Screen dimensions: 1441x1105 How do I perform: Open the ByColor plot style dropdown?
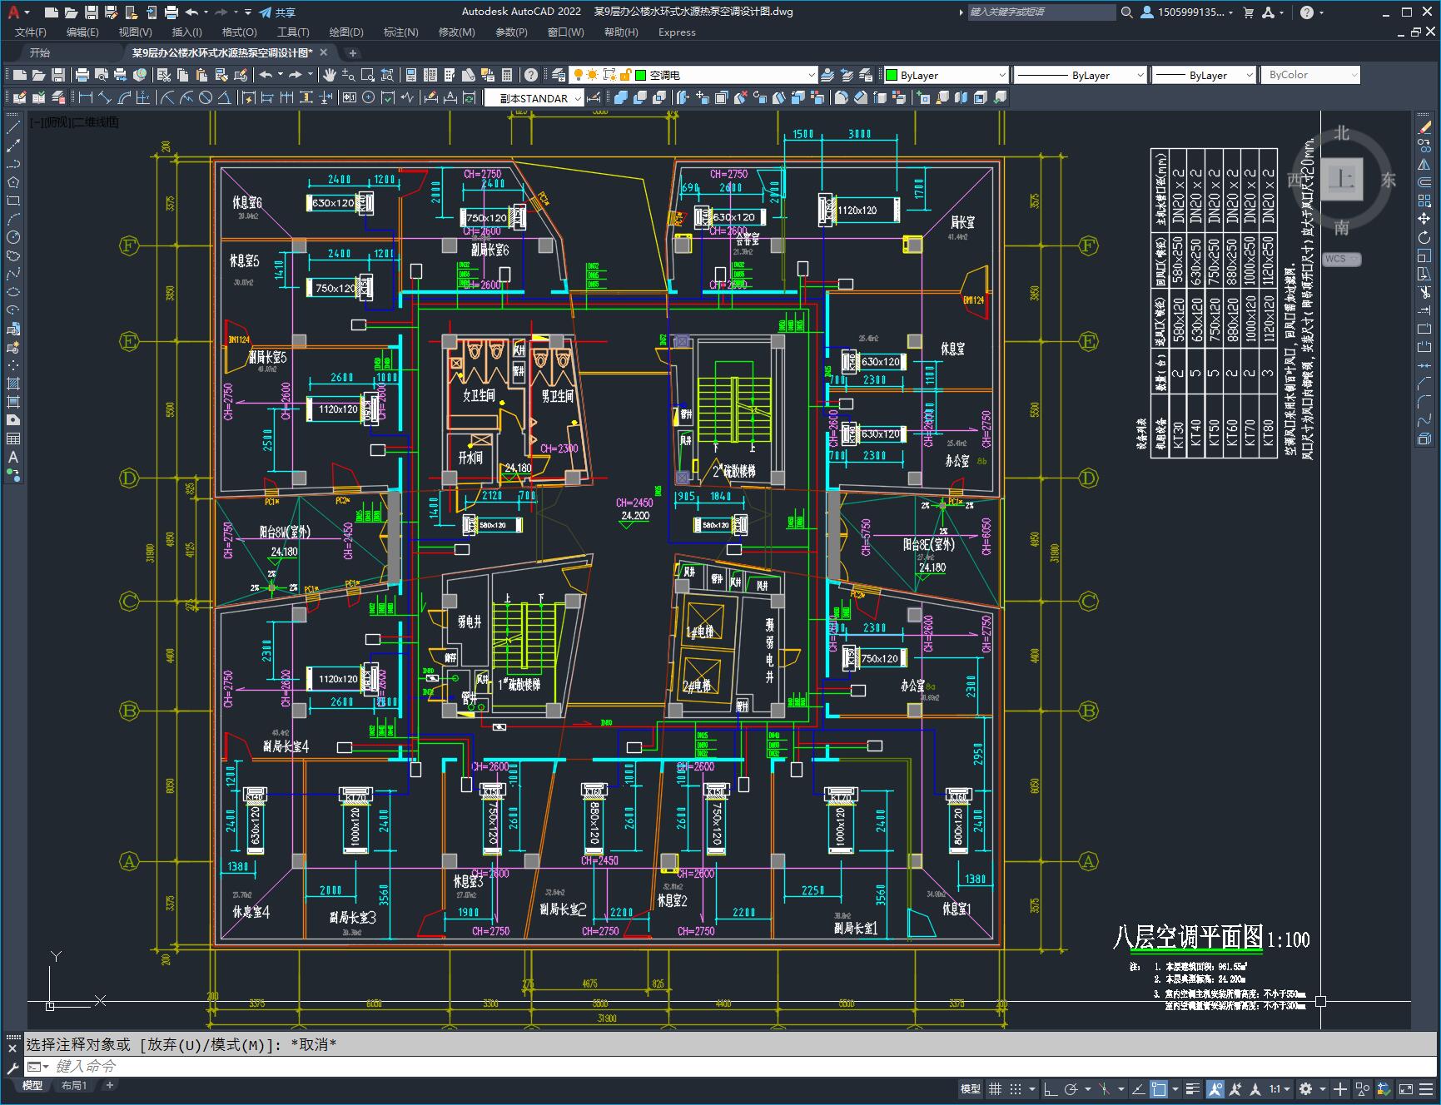click(1310, 75)
